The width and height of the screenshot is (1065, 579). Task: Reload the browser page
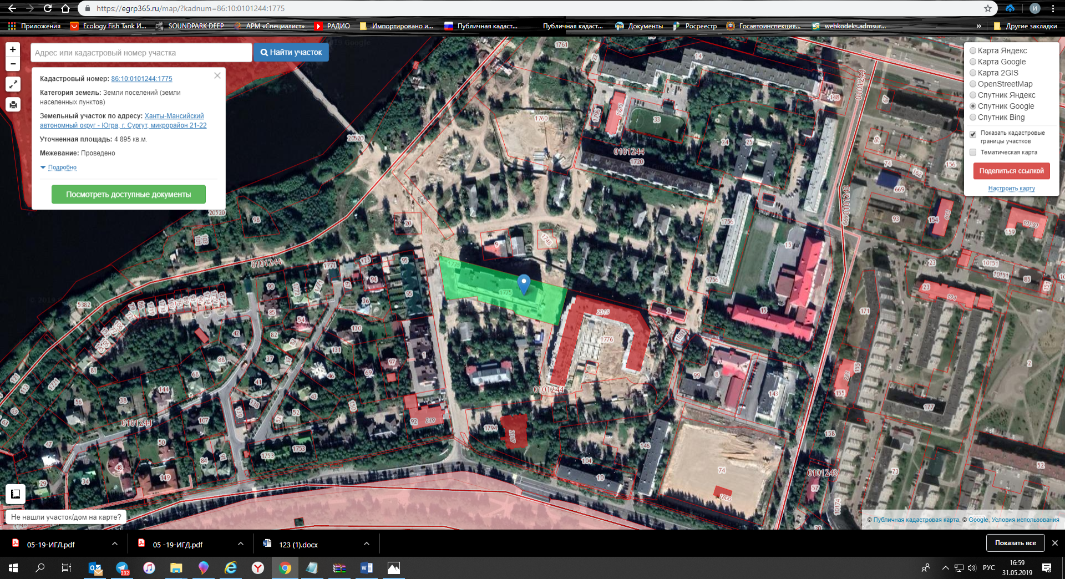pyautogui.click(x=48, y=8)
